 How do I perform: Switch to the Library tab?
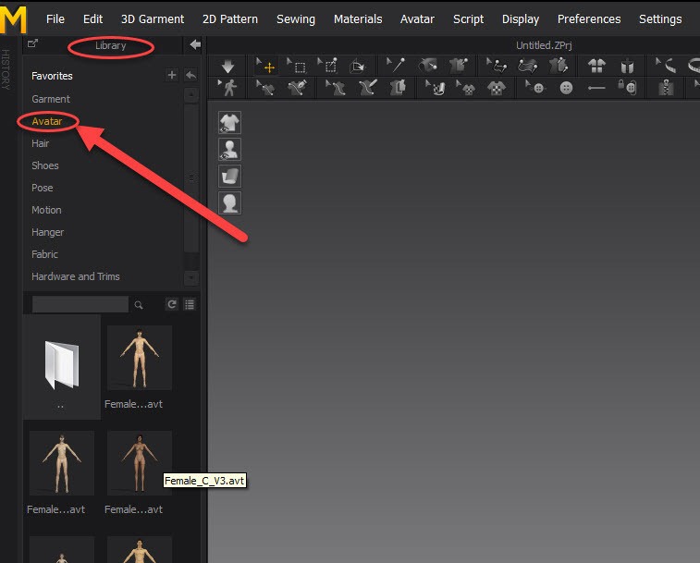coord(110,45)
